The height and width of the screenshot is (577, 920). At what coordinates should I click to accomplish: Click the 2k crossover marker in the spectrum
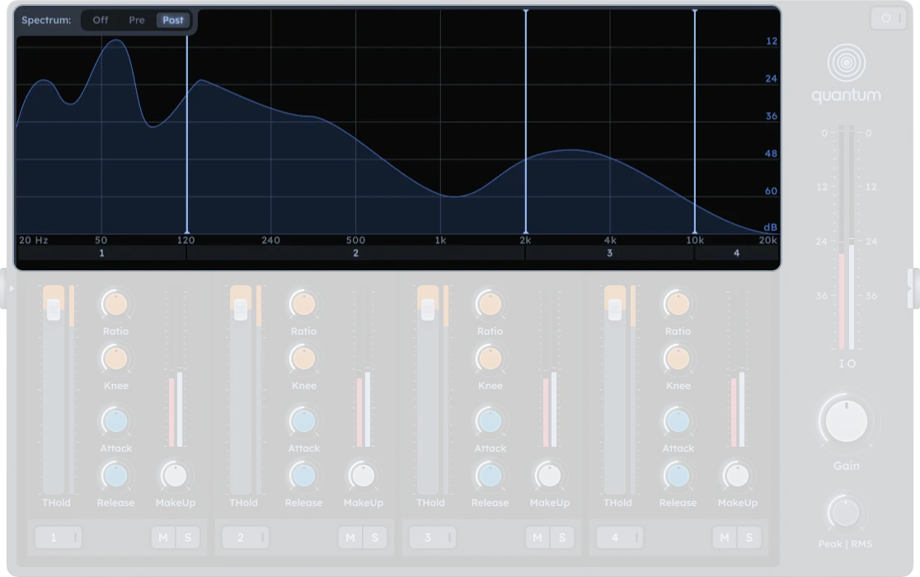pos(525,124)
